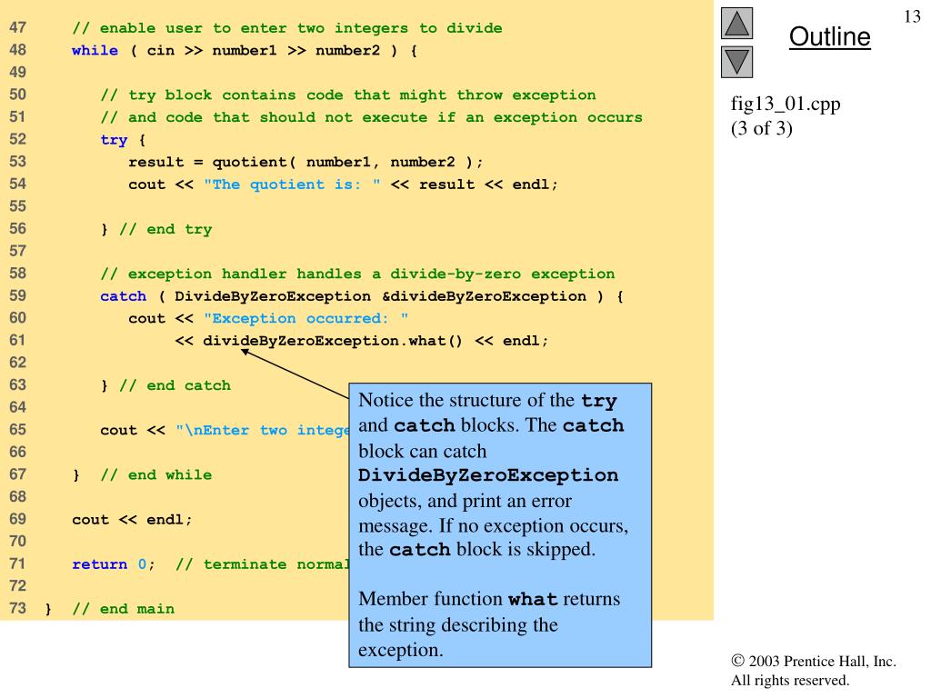The image size is (931, 698).
Task: Click the "\nEnter two intege" string on line 65
Action: (262, 430)
